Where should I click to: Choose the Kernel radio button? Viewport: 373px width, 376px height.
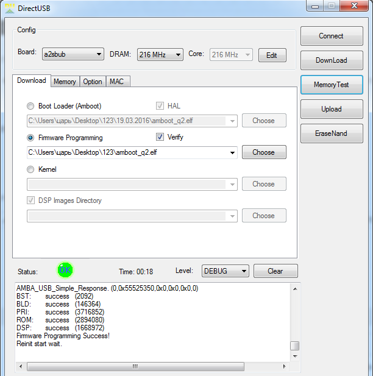(x=31, y=169)
